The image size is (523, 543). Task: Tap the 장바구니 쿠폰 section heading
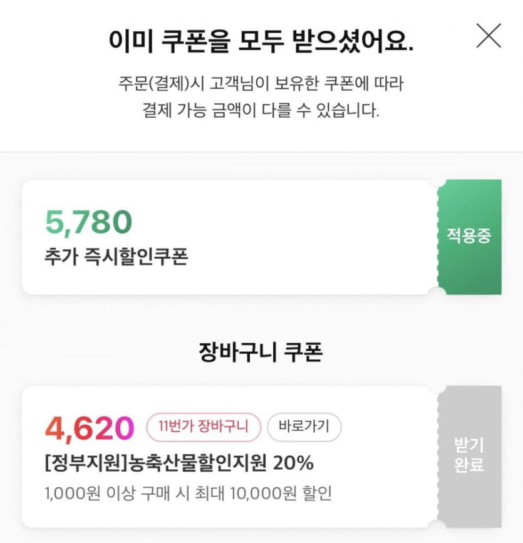click(x=261, y=353)
